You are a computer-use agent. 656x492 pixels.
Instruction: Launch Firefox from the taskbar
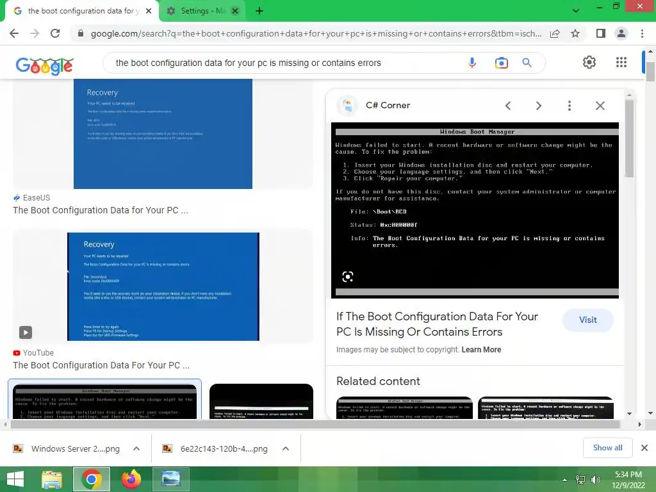[x=131, y=479]
